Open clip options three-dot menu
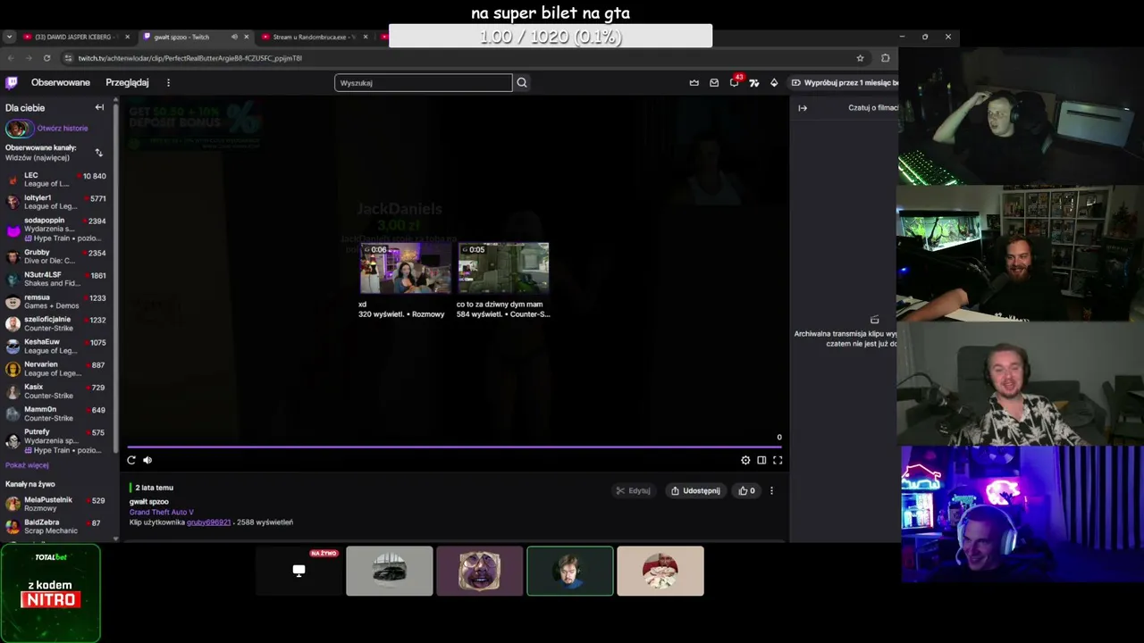This screenshot has width=1144, height=643. pyautogui.click(x=771, y=490)
